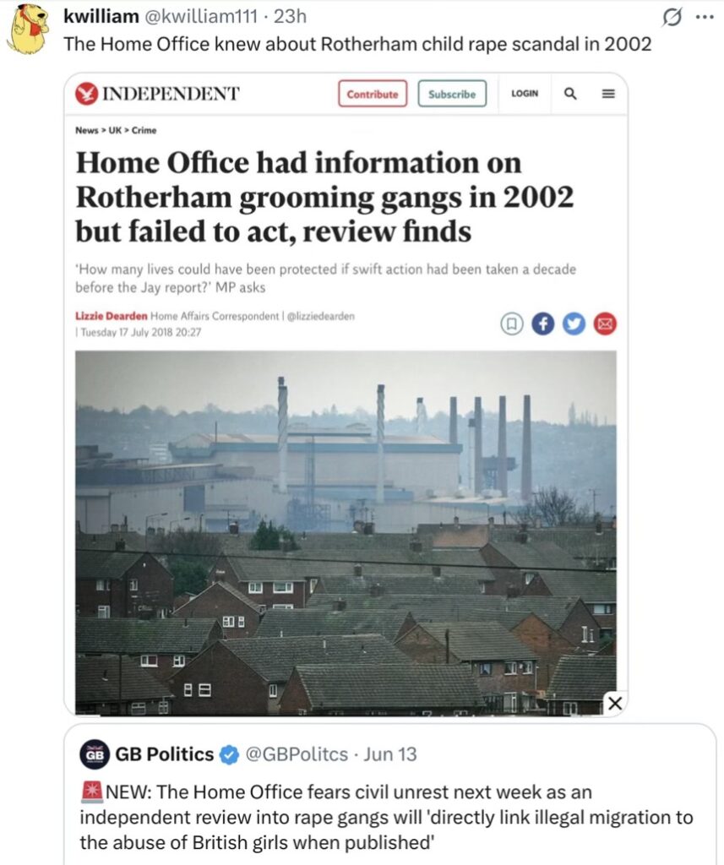Click the LOGIN link
The height and width of the screenshot is (865, 724).
pos(525,94)
